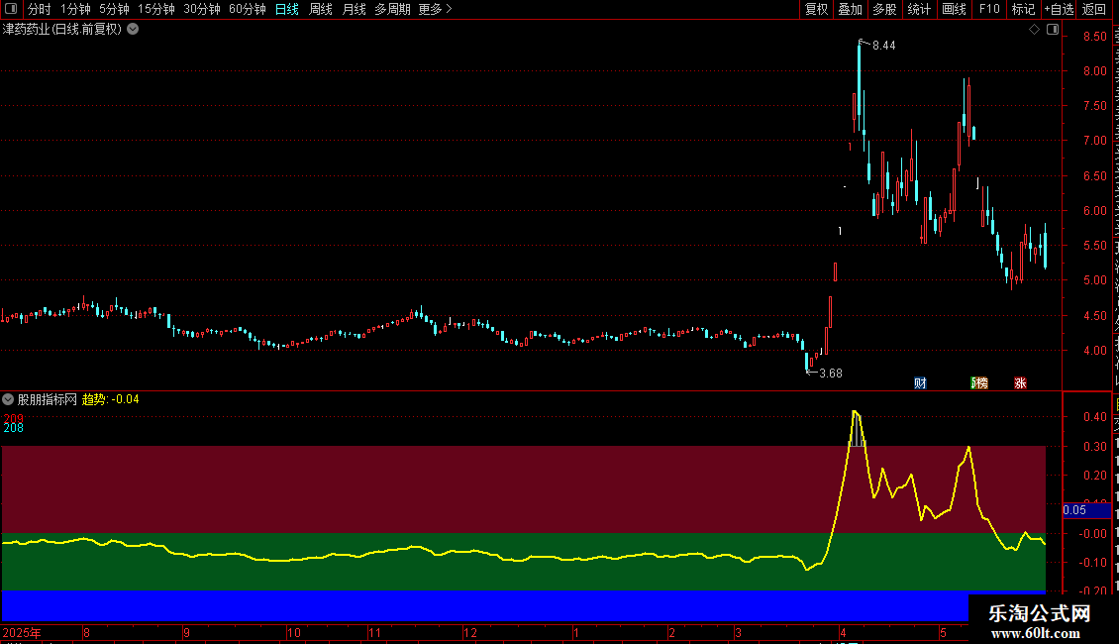Select the 日线 daily chart tab
The image size is (1119, 644).
(x=287, y=9)
